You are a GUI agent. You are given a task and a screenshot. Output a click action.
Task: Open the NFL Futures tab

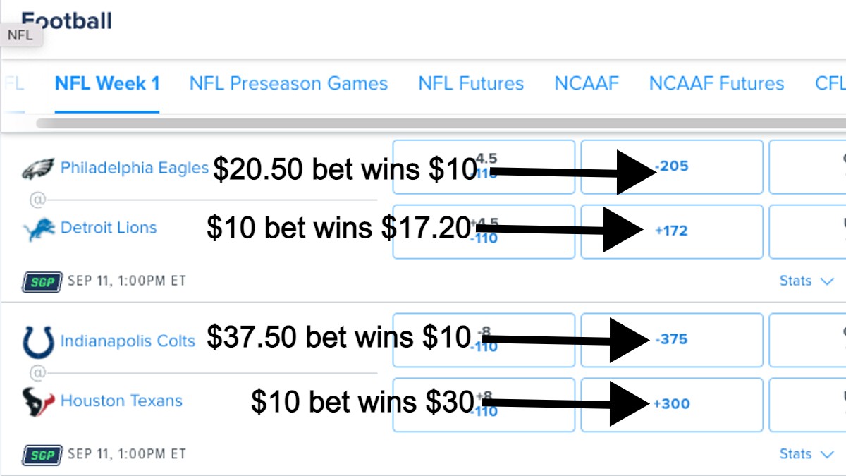point(471,83)
